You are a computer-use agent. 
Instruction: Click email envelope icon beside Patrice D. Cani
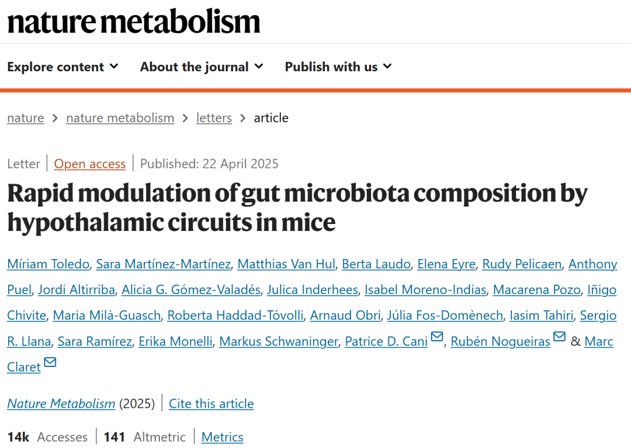[436, 337]
